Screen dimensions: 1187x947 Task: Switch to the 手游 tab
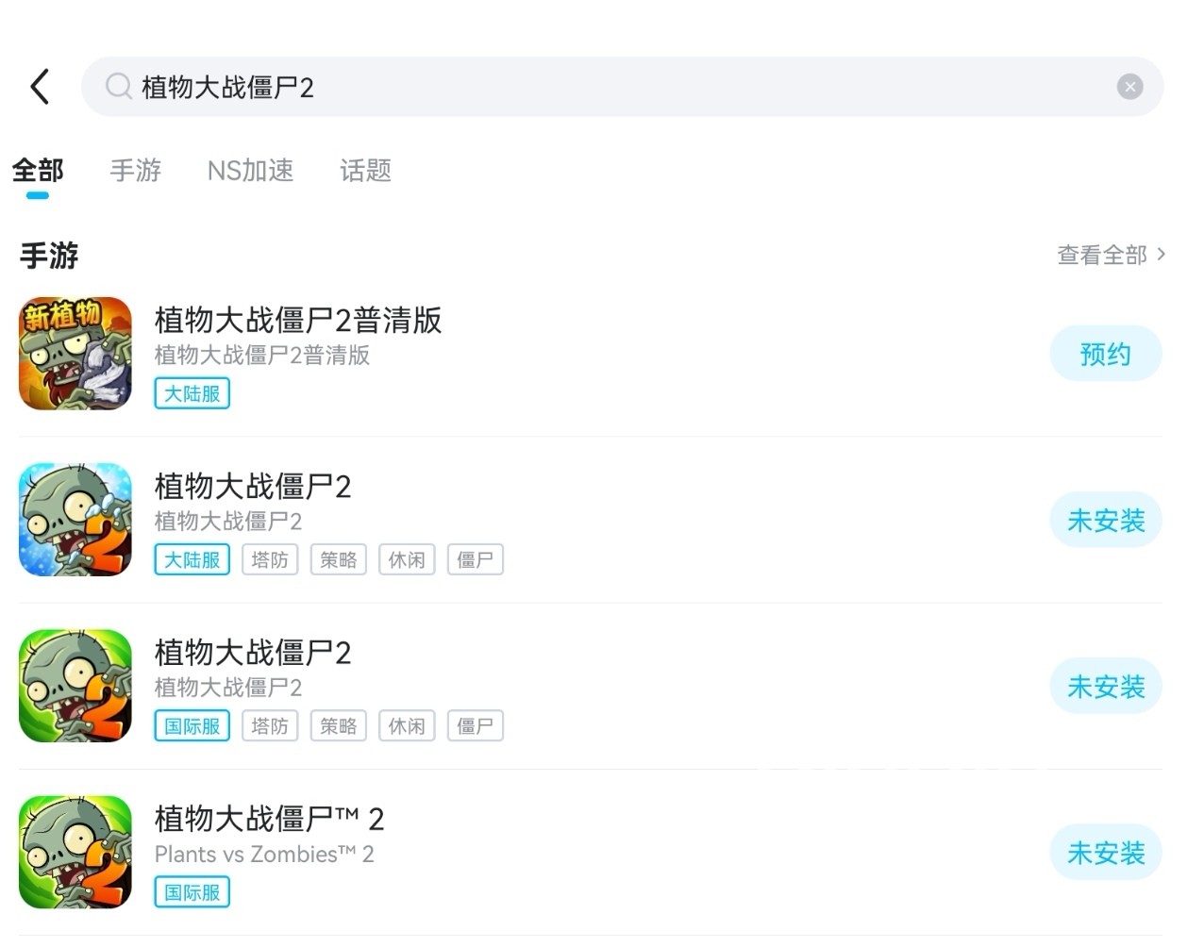click(x=136, y=171)
